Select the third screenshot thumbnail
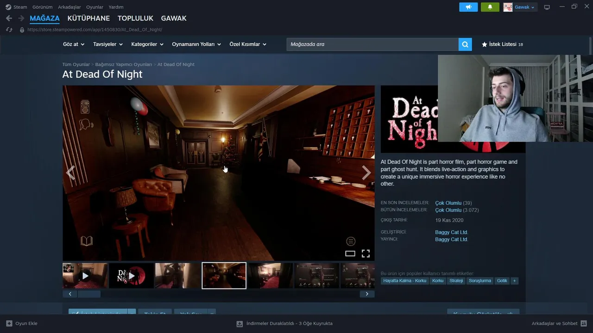Screen dimensions: 593x333 (178, 276)
